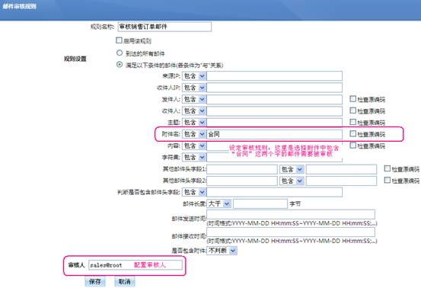Open the 其他邮件头字段1 包含 dropdown

[x=292, y=169]
